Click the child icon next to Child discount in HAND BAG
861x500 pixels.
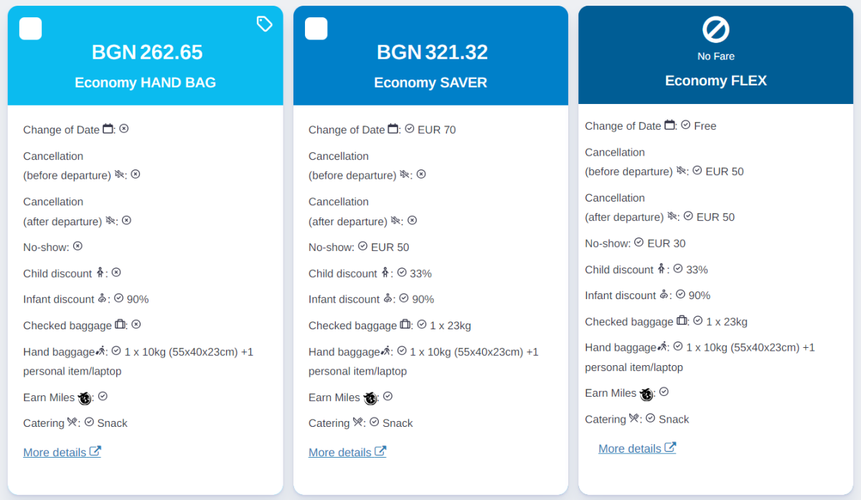click(100, 273)
